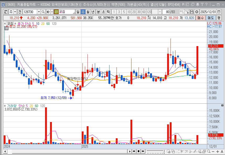
Task: Click the rewind playback button
Action: 134,151
